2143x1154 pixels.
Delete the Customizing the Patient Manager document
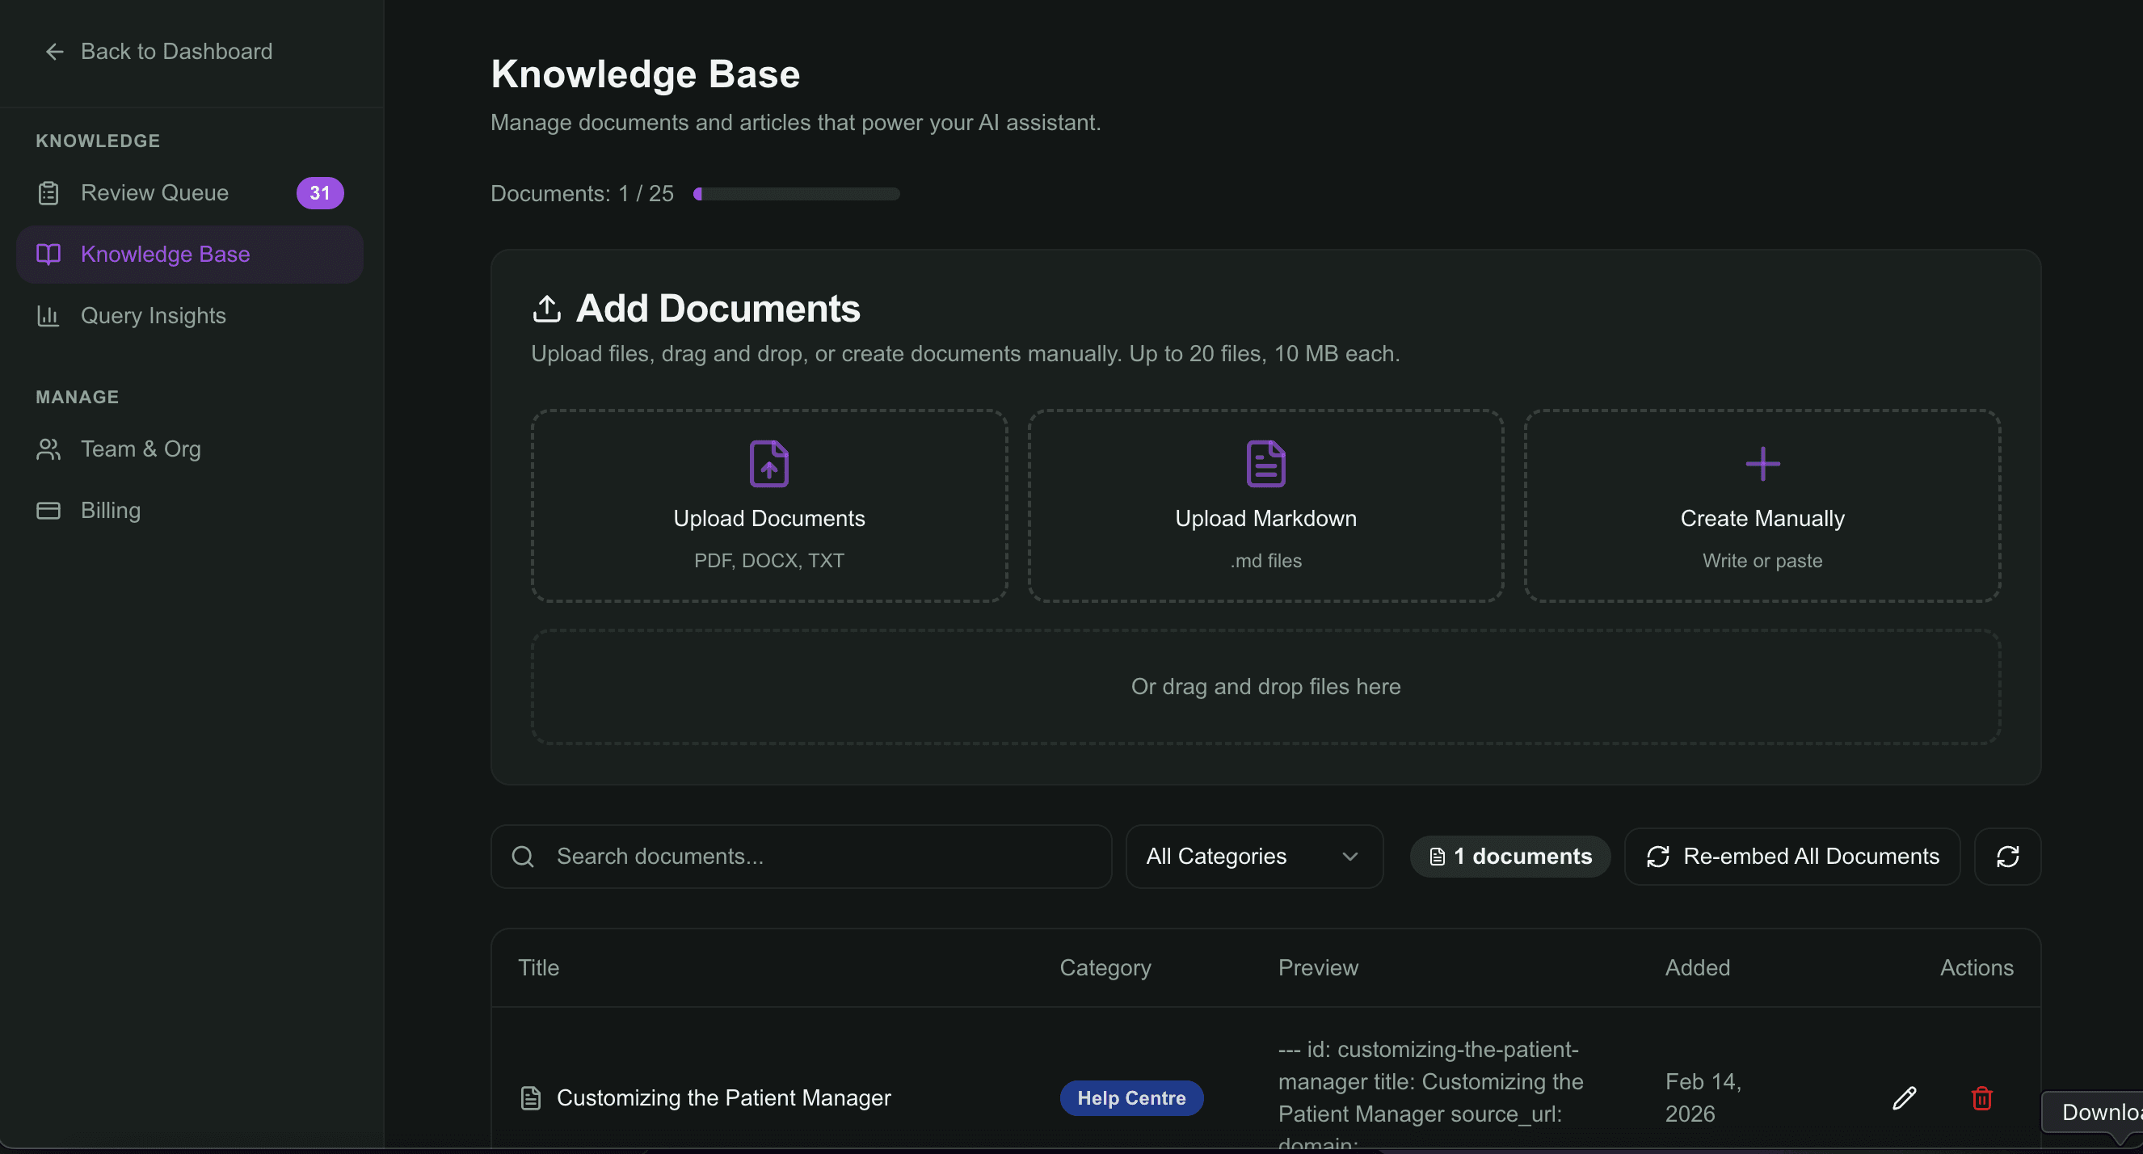click(x=1981, y=1098)
